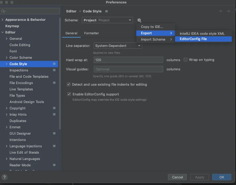Click the settings search field

[31, 11]
